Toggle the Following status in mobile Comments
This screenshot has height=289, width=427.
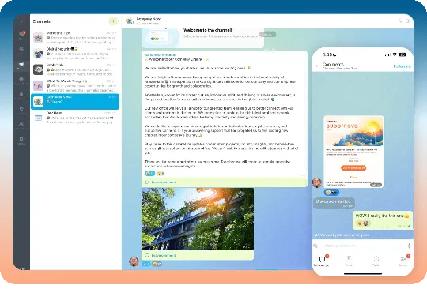(402, 66)
